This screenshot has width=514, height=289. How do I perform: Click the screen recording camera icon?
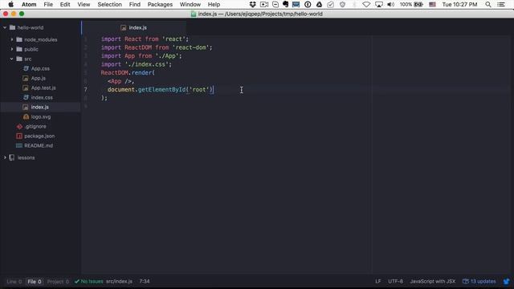tap(264, 4)
